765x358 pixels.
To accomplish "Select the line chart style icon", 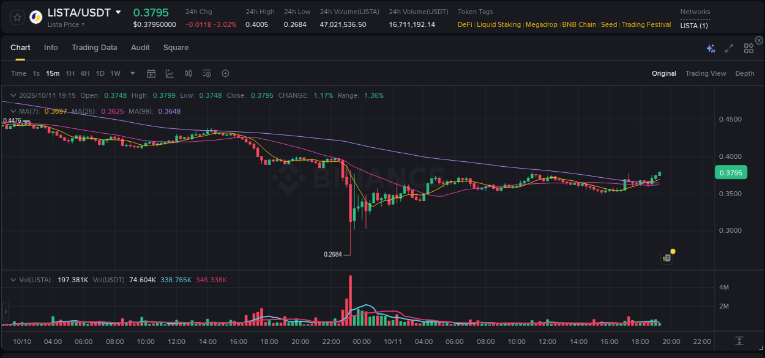I will click(x=170, y=73).
